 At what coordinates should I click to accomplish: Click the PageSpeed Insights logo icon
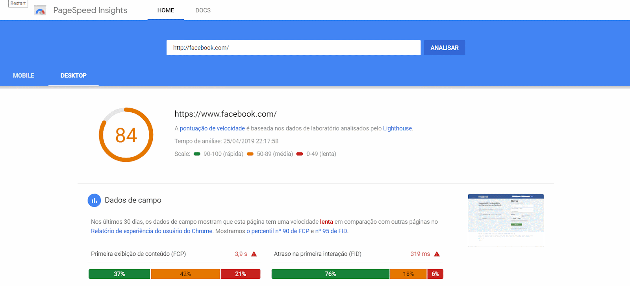pyautogui.click(x=40, y=10)
